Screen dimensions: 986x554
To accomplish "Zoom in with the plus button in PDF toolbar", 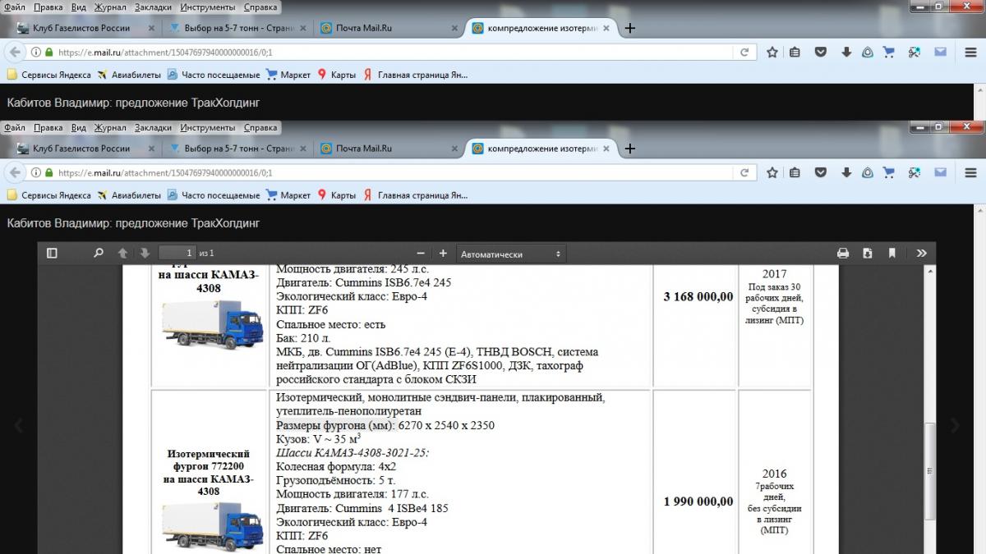I will click(x=443, y=254).
